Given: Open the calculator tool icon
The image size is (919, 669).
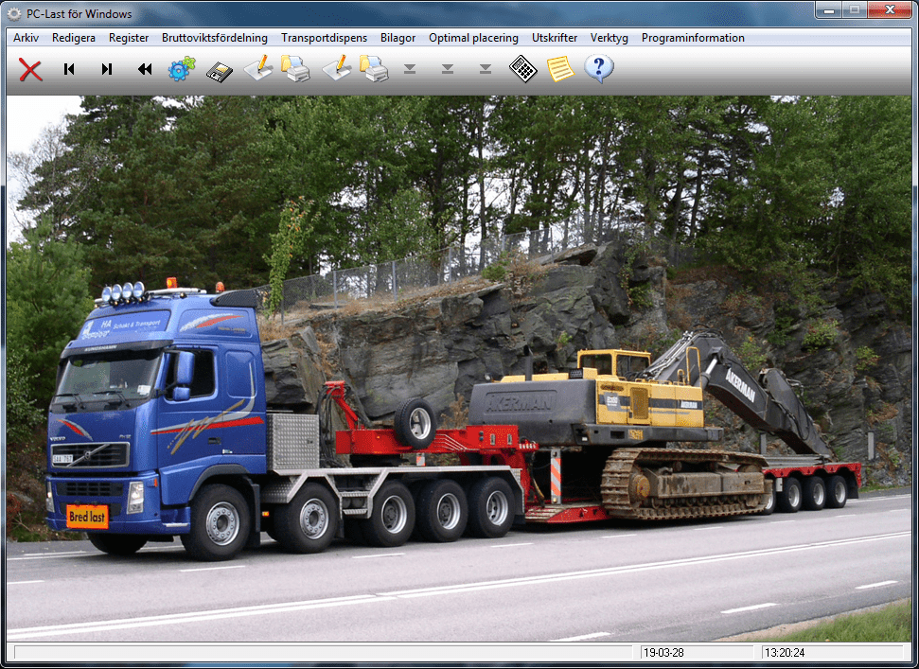Looking at the screenshot, I should point(522,68).
